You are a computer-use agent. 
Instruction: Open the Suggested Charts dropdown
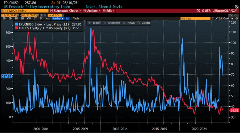(65, 11)
